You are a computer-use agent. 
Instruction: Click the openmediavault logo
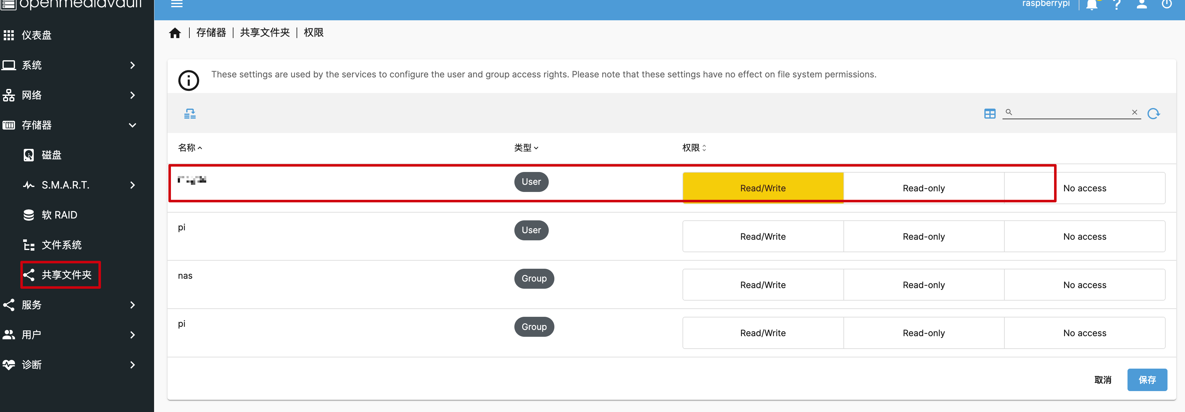coord(72,5)
